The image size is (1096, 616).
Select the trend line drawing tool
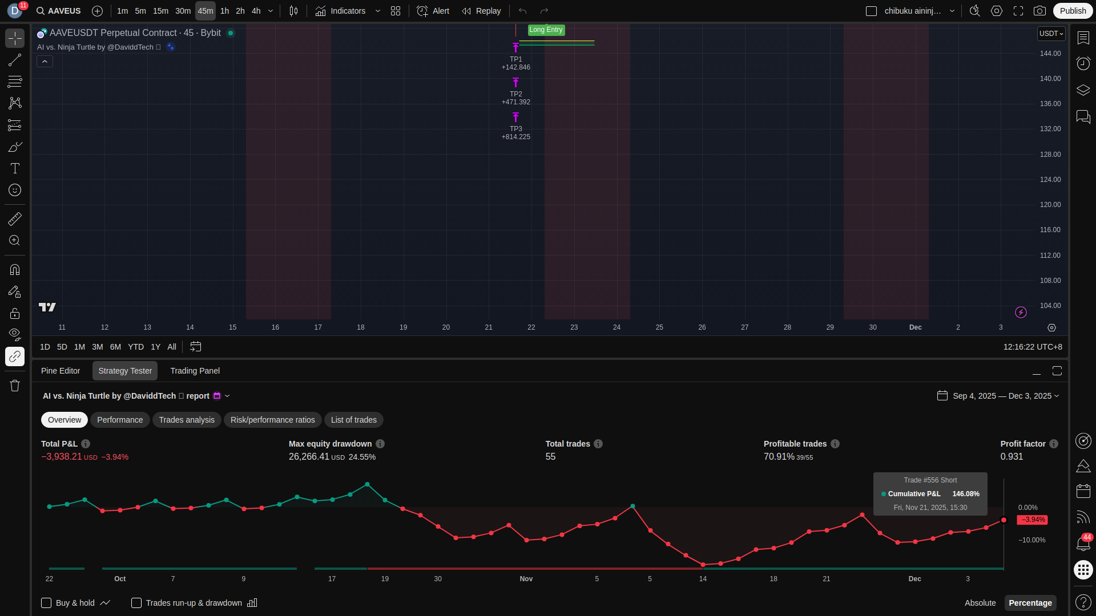pos(15,60)
